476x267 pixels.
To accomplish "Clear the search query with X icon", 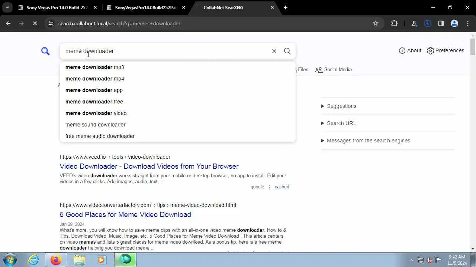I will pyautogui.click(x=274, y=51).
